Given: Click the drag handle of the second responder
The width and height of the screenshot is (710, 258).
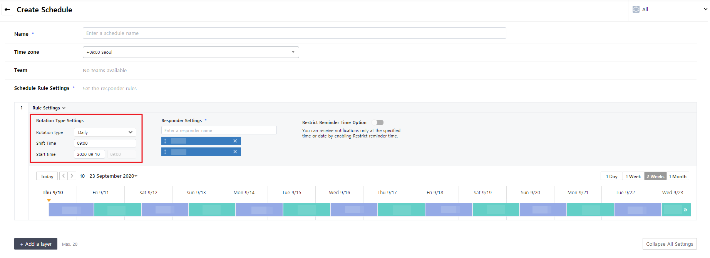Looking at the screenshot, I should [165, 152].
